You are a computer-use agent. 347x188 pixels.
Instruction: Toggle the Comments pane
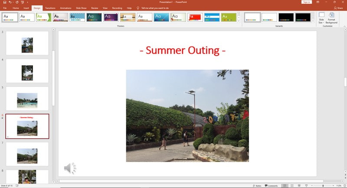click(271, 185)
